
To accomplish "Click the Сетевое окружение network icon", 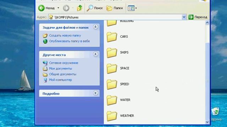I will tap(45, 63).
